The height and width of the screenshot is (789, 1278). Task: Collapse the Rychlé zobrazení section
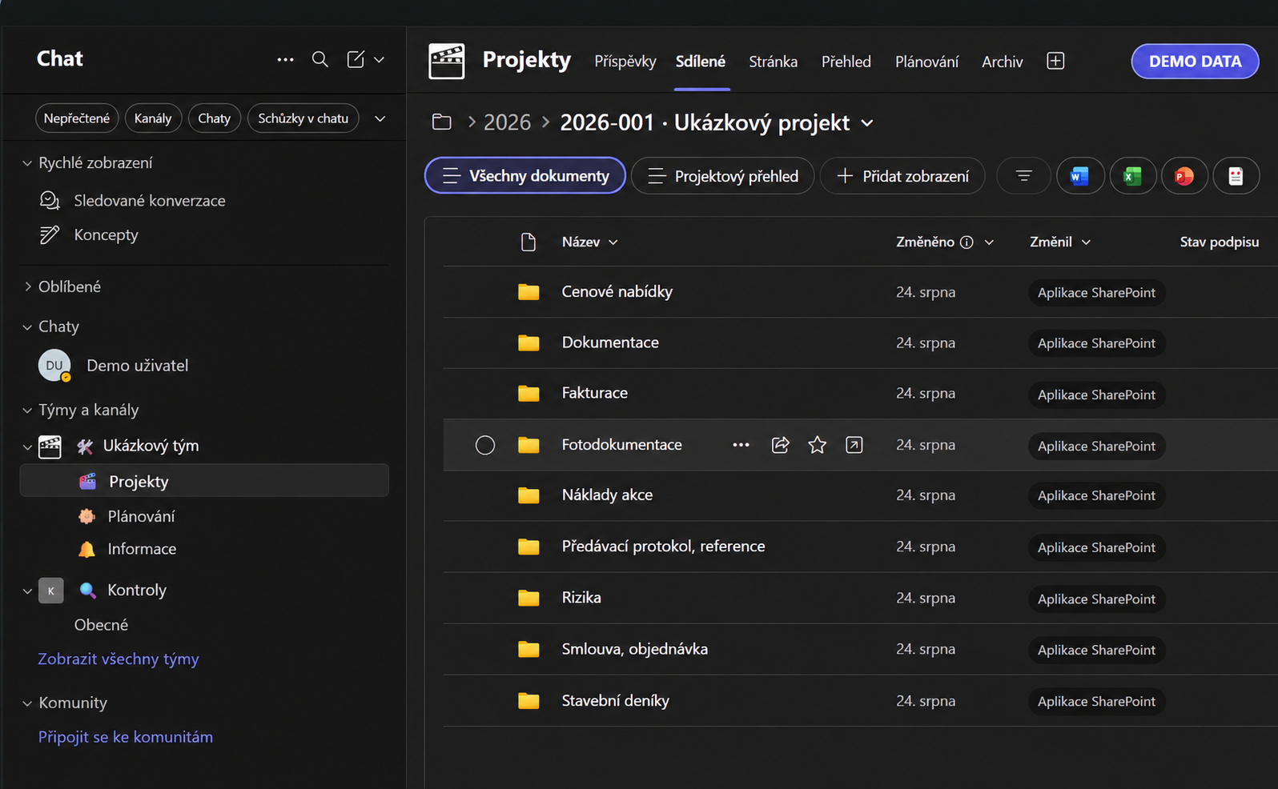(27, 163)
